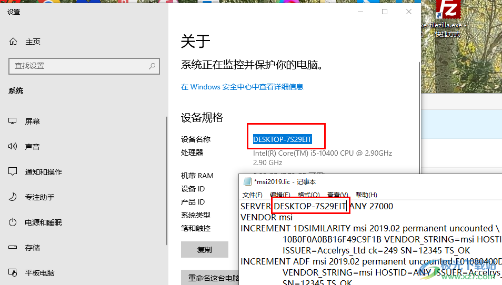Open the View (查看) menu in Notepad
This screenshot has height=285, width=502.
pos(337,195)
